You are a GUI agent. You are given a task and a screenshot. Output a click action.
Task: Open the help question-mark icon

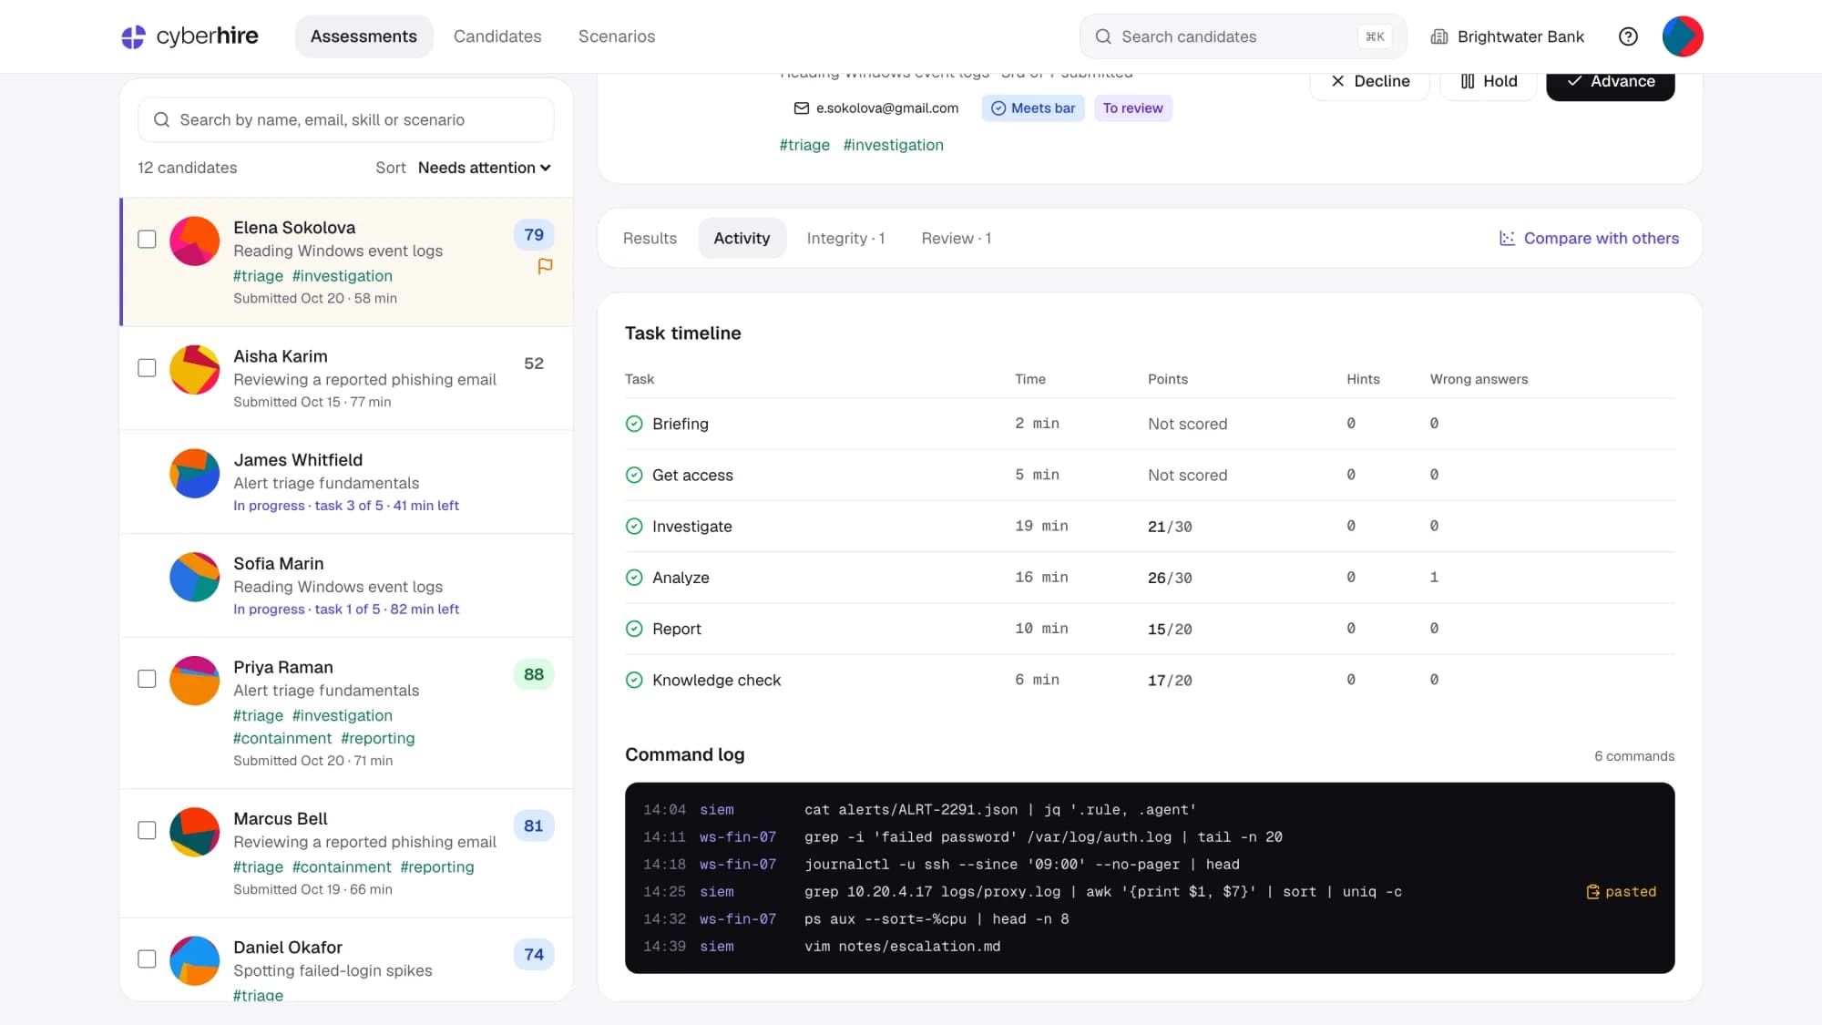1628,36
